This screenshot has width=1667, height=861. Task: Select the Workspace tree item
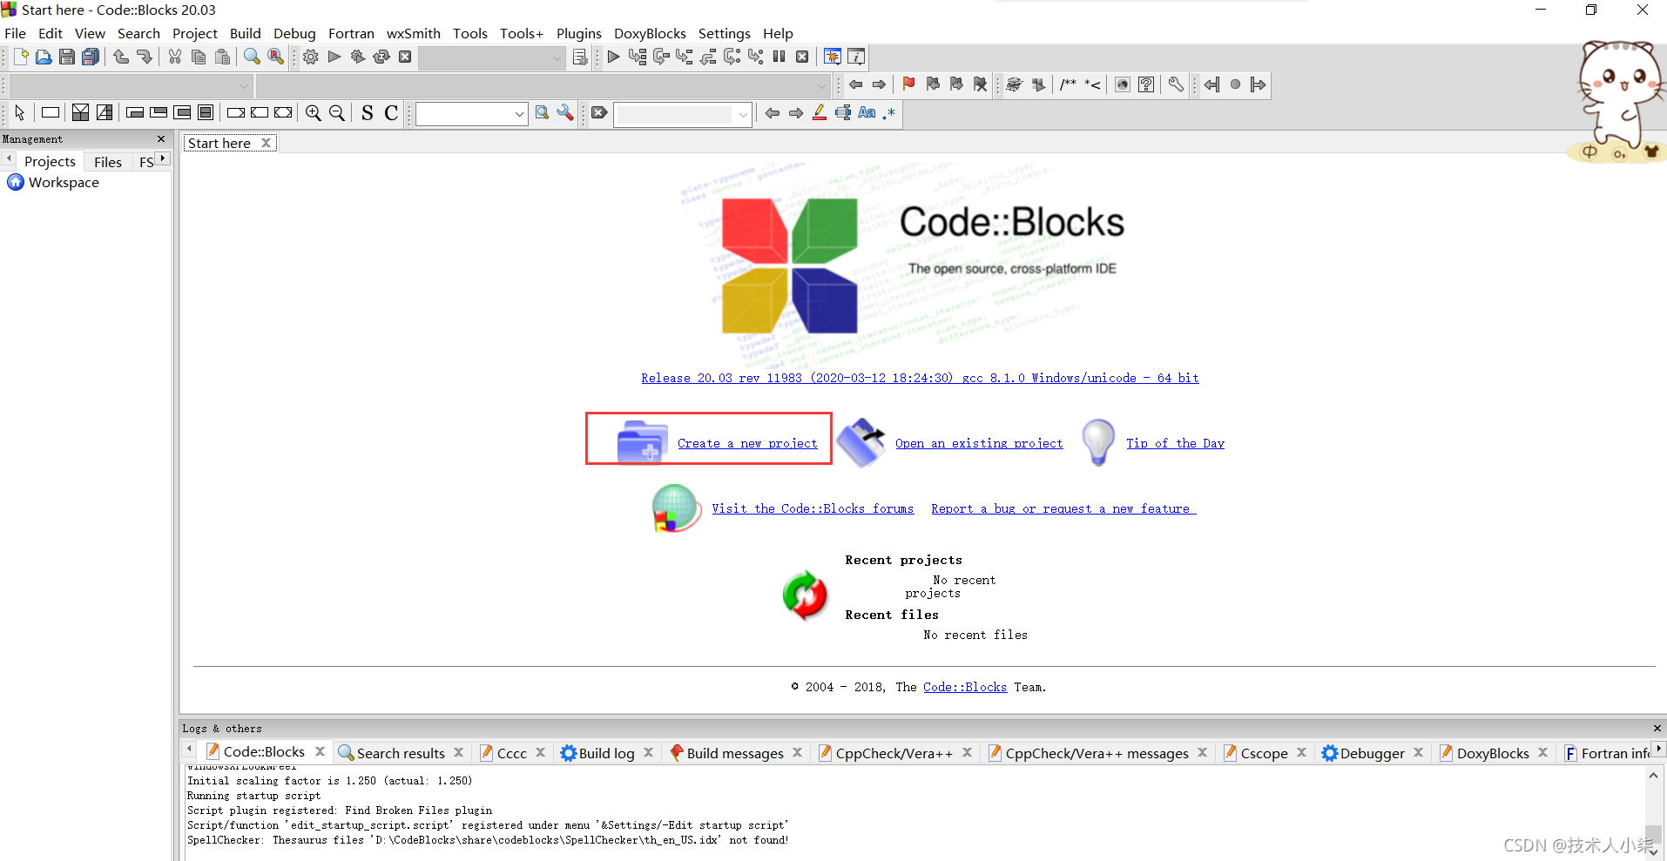pyautogui.click(x=64, y=183)
